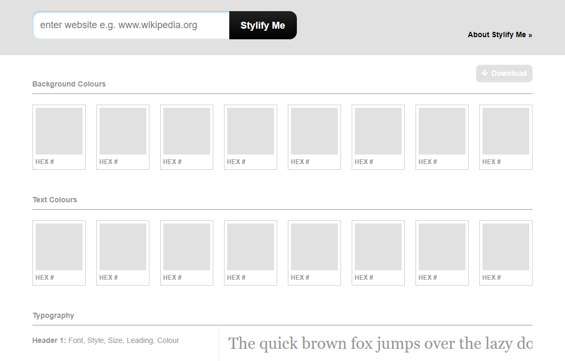The image size is (565, 361).
Task: Click the third Text Colours swatch
Action: click(187, 247)
